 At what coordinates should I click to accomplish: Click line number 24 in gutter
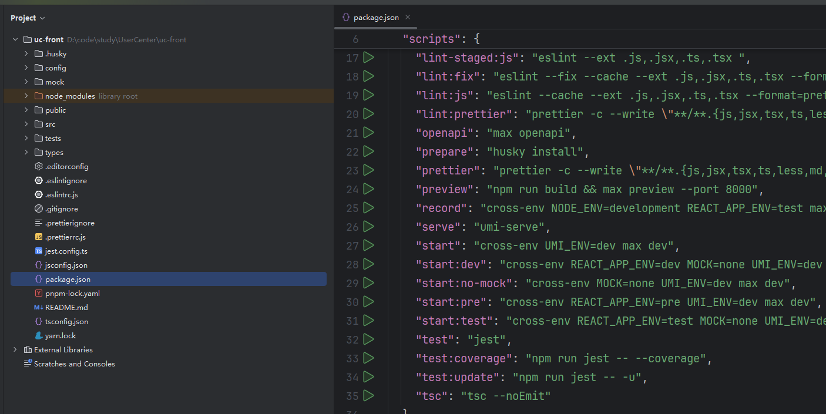click(352, 189)
